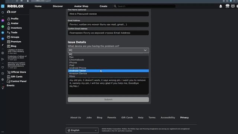238x134 pixels.
Task: Open WhatsApp in the browser sidebar
Action: (3, 26)
